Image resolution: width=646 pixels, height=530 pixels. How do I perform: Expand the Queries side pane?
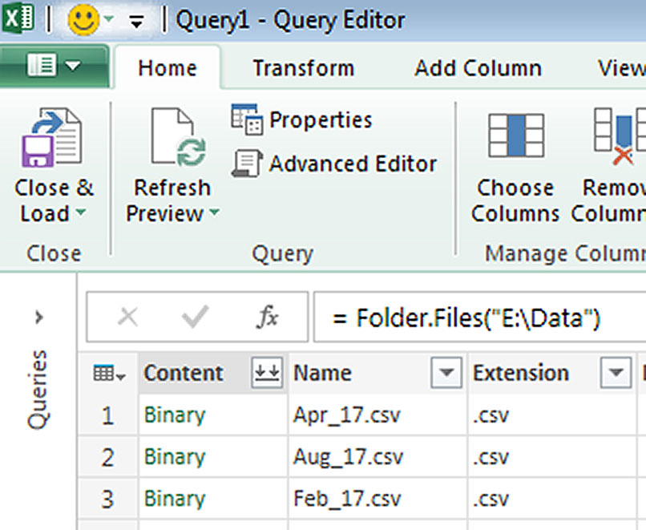tap(38, 318)
